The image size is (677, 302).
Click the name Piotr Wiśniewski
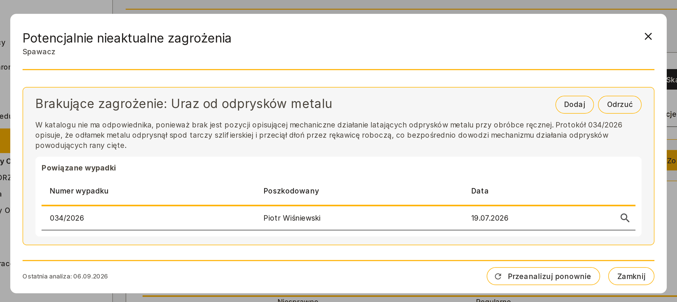coord(292,218)
